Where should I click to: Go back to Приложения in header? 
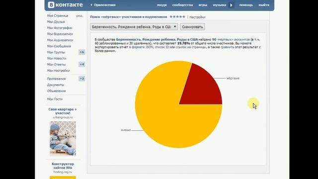103,5
